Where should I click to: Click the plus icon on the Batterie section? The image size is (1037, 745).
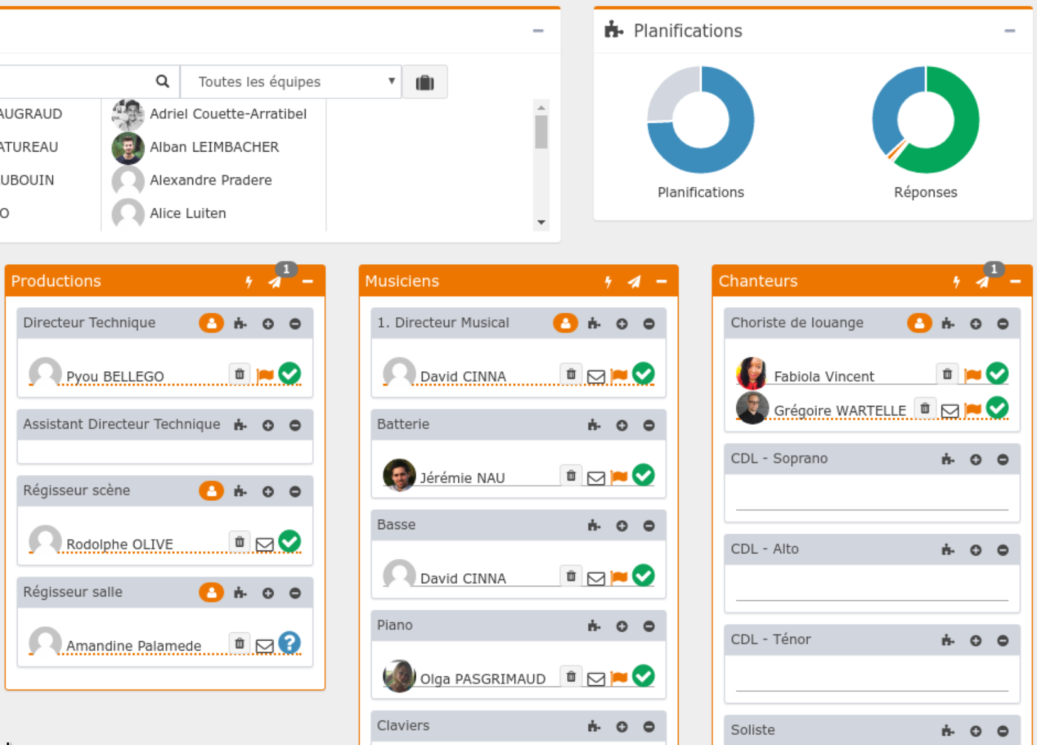click(x=622, y=425)
